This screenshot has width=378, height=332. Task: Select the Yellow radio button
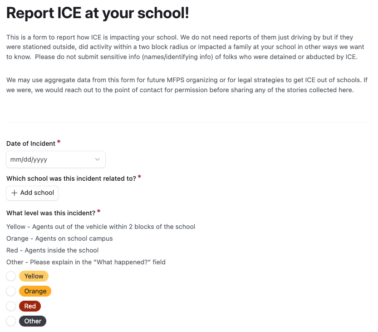11,276
